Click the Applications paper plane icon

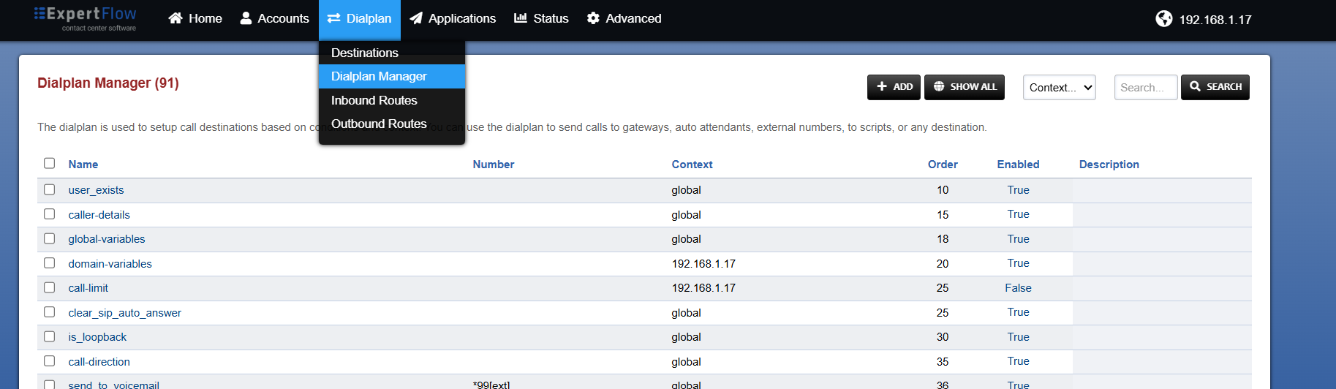[416, 18]
